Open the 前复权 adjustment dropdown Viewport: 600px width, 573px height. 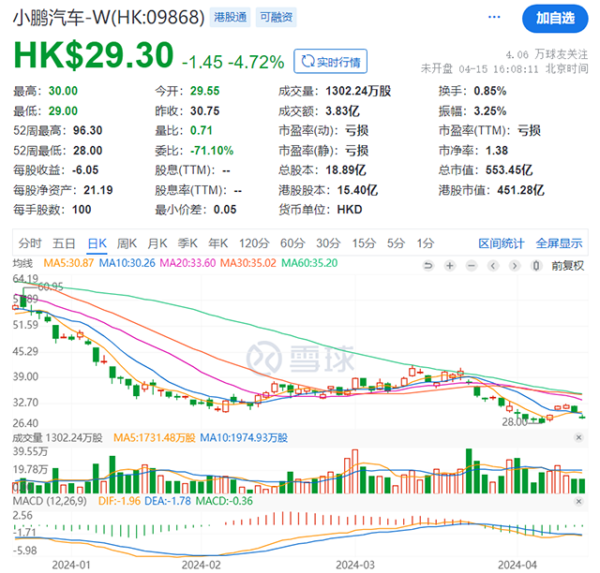[567, 266]
